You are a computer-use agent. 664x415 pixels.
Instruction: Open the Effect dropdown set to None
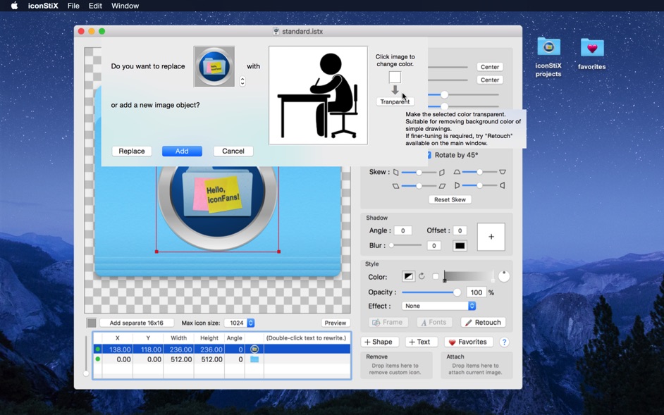tap(438, 306)
